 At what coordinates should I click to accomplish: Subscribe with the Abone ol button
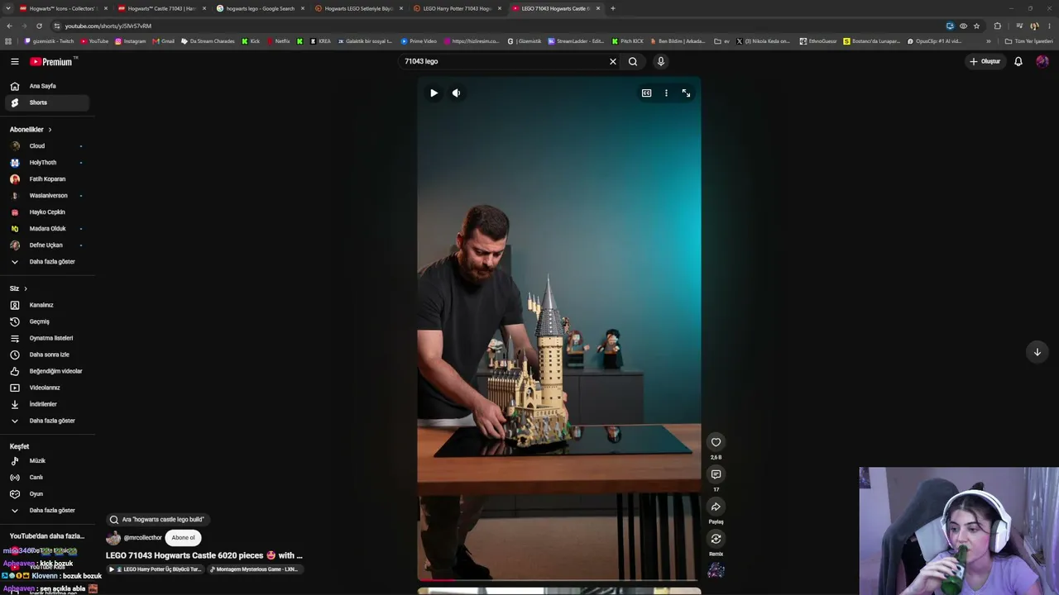[x=183, y=538]
